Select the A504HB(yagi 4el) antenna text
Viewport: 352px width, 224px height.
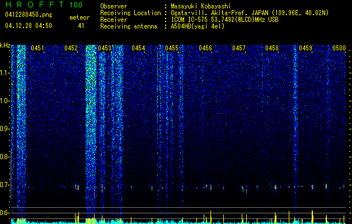point(198,26)
